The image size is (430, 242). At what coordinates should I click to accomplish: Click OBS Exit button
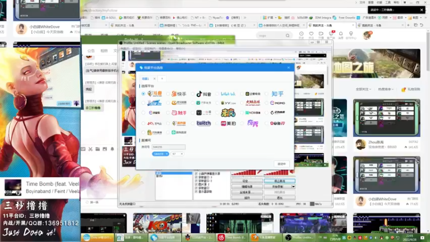279,198
